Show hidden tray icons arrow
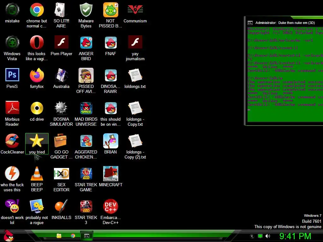323x242 pixels. point(252,236)
